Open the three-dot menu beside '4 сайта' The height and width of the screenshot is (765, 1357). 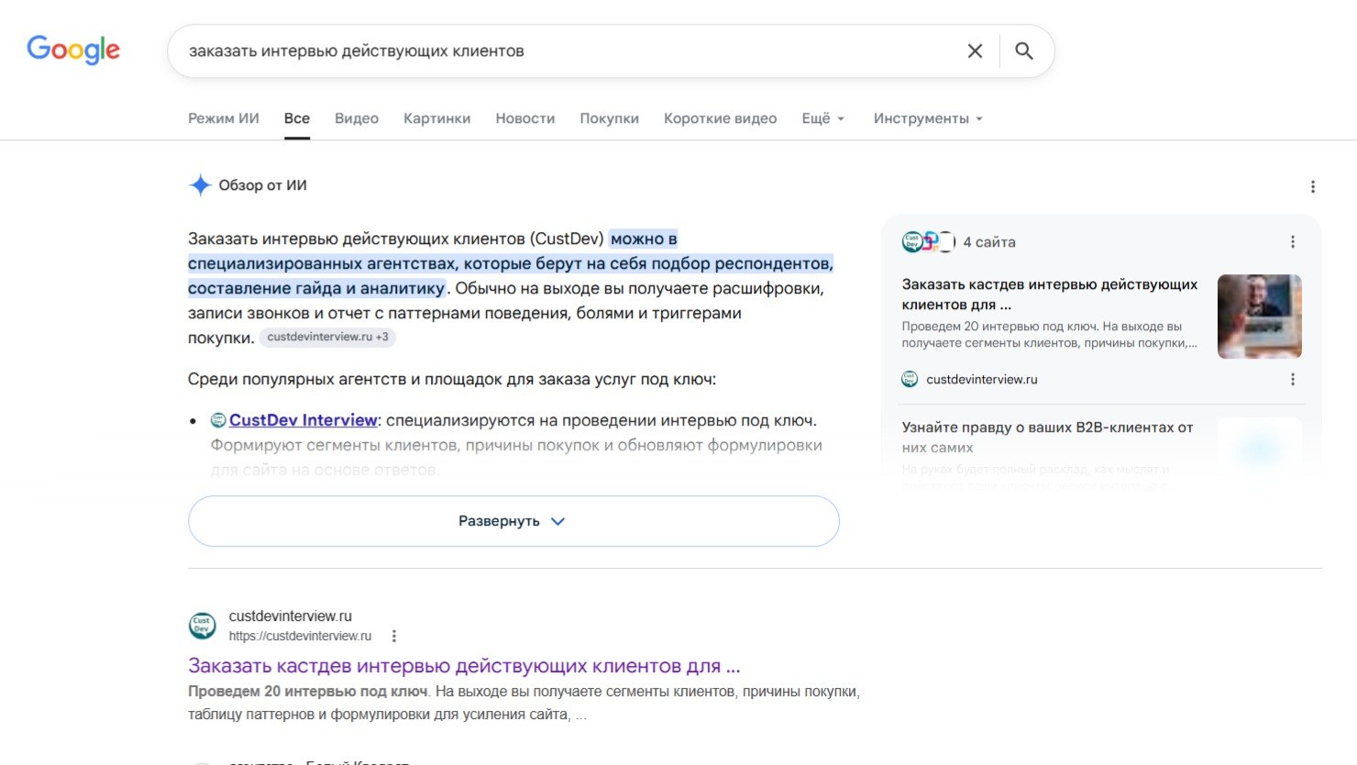click(1293, 242)
